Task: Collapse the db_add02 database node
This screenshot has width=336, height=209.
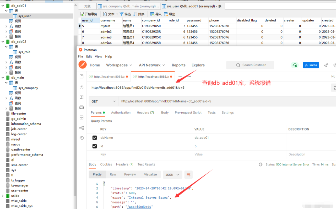Action: [3, 41]
